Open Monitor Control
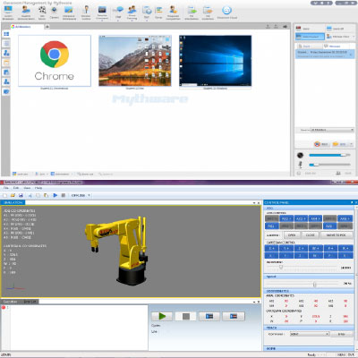 (x=86, y=13)
